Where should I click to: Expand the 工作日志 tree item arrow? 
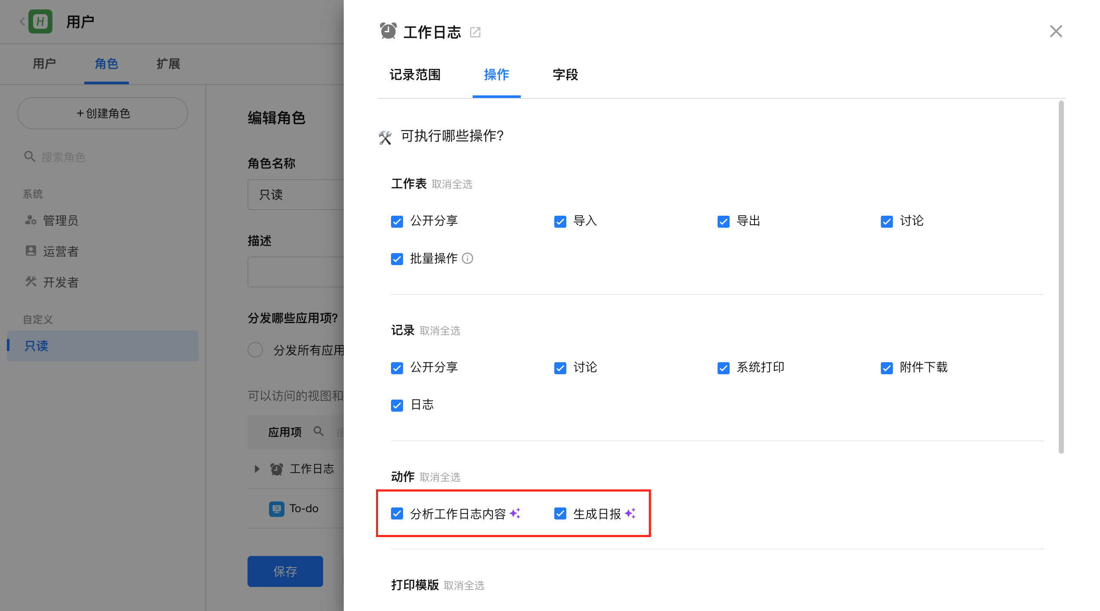click(x=257, y=469)
